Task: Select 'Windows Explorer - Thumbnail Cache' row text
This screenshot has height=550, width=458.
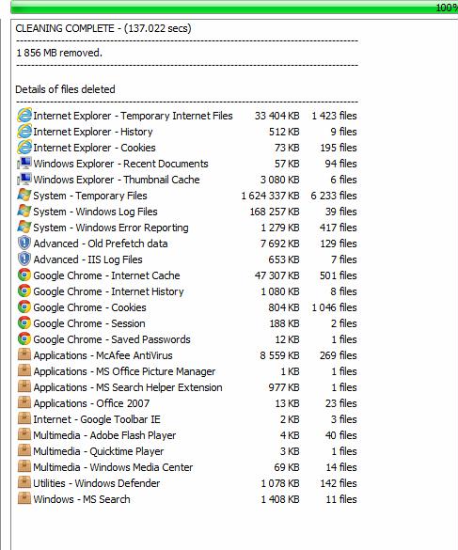Action: point(117,180)
